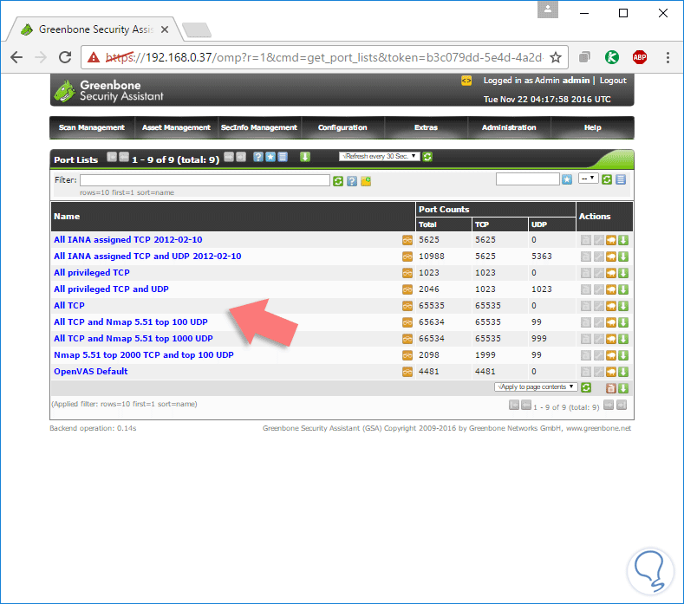Viewport: 684px width, 604px height.
Task: Export All IANA assigned TCP port list
Action: [x=623, y=240]
